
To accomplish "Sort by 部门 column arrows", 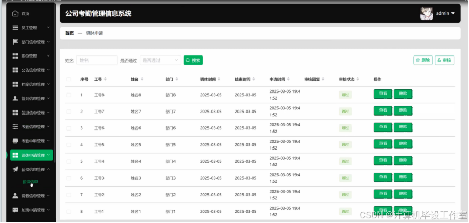I will 177,79.
